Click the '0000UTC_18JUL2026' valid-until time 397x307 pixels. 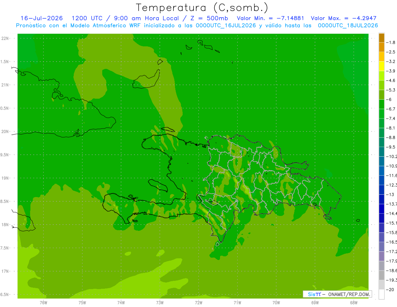point(348,26)
